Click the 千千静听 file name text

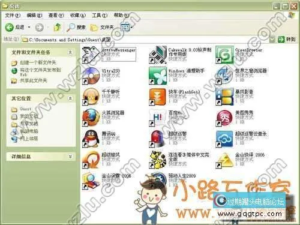click(x=110, y=92)
